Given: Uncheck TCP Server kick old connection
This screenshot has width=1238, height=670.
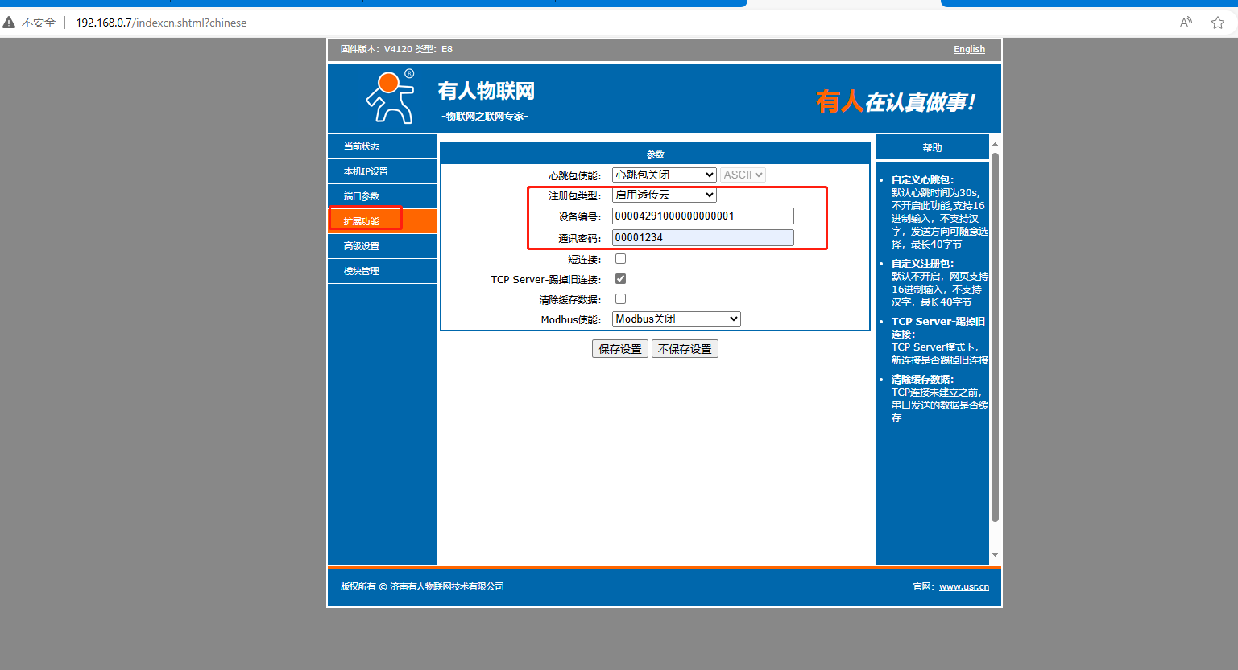Looking at the screenshot, I should (x=620, y=279).
